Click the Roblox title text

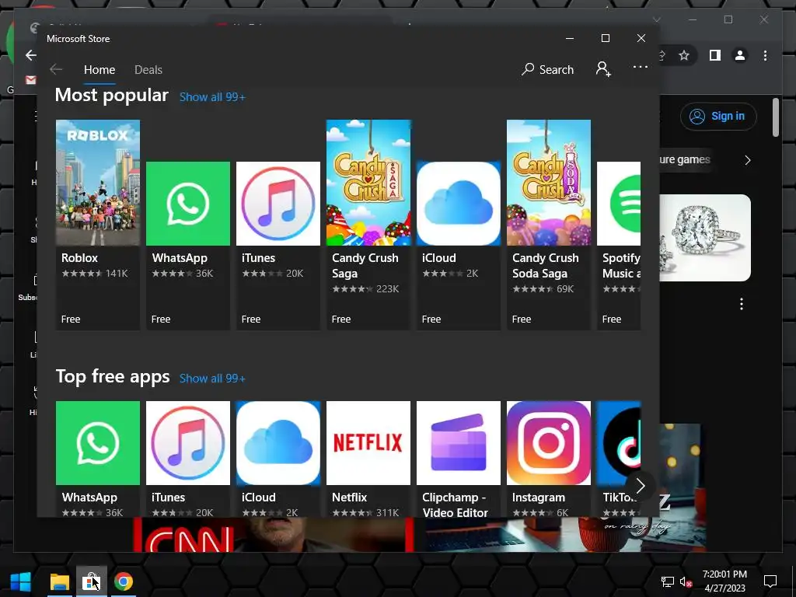[x=80, y=258]
